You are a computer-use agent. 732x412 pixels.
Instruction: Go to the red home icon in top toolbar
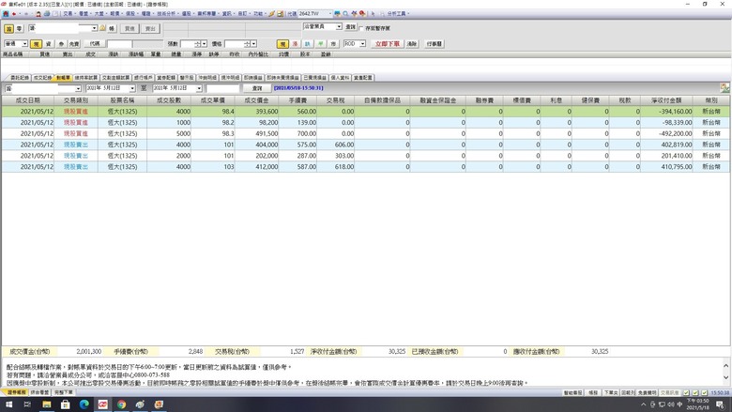click(x=6, y=14)
